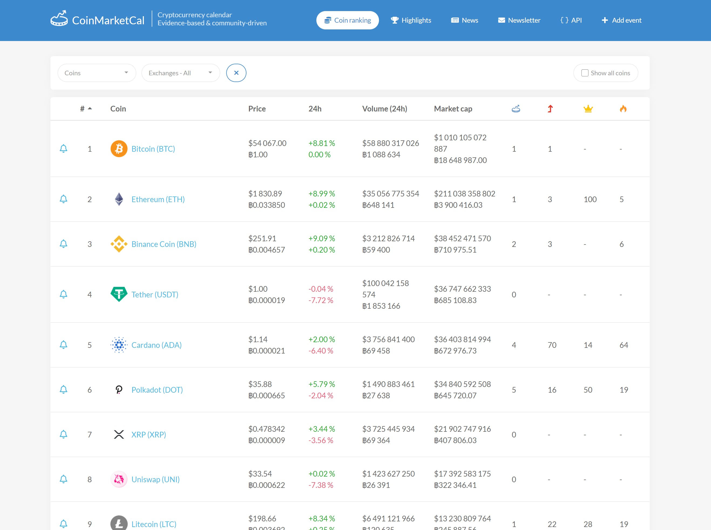Toggle alert bell for XRP row
This screenshot has width=711, height=530.
[x=63, y=434]
